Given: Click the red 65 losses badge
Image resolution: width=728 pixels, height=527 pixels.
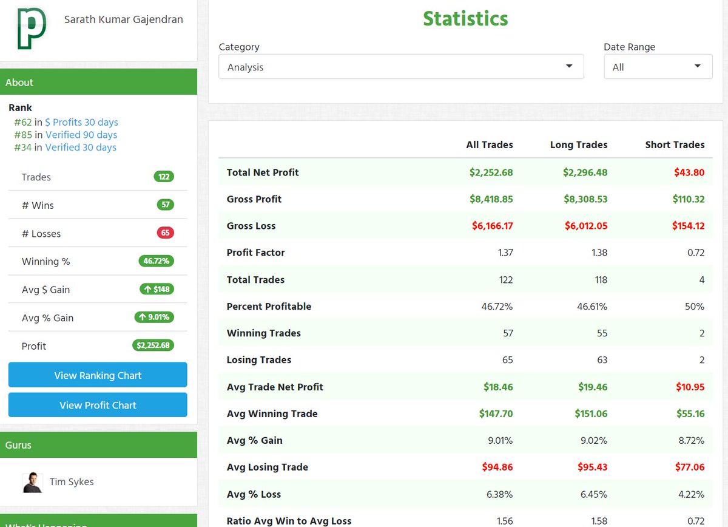Looking at the screenshot, I should [166, 233].
